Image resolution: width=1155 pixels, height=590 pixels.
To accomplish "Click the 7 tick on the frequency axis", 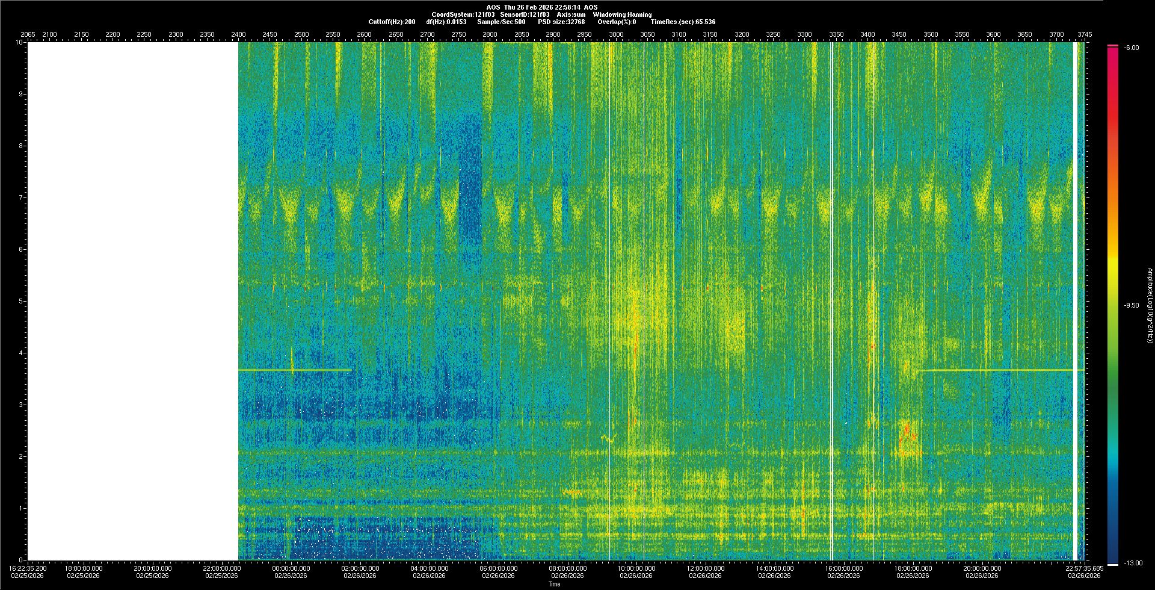I will [x=20, y=197].
